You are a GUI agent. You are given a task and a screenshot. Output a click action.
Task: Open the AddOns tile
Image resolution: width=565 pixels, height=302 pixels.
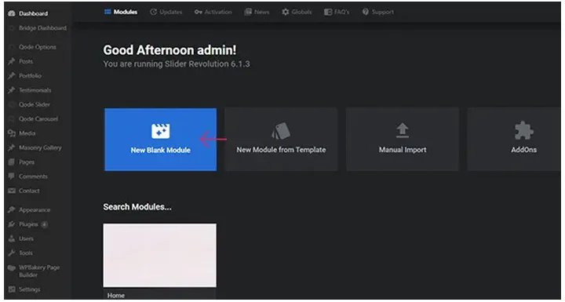pos(514,140)
